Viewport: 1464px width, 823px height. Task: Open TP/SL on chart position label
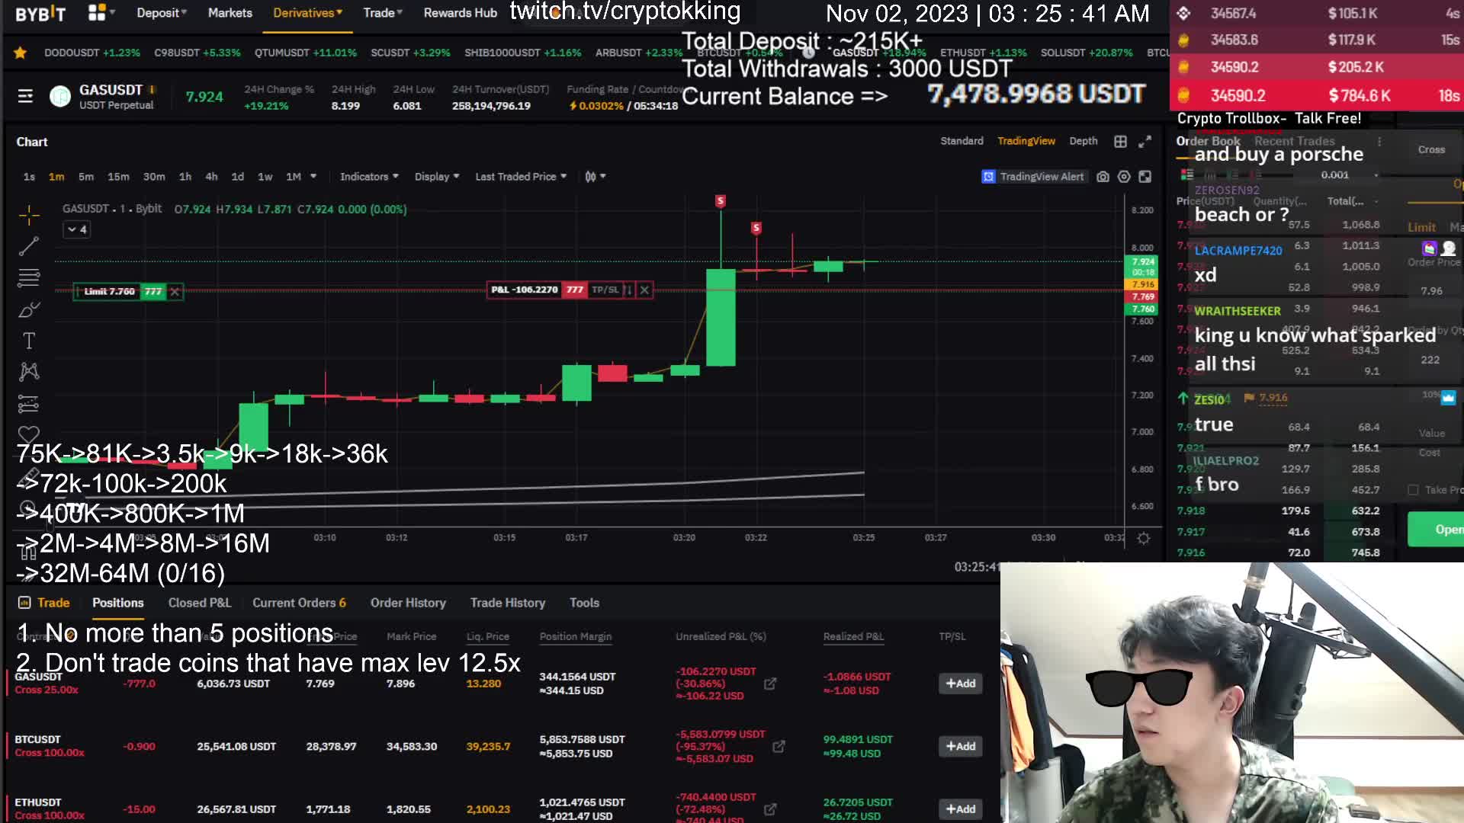point(605,290)
